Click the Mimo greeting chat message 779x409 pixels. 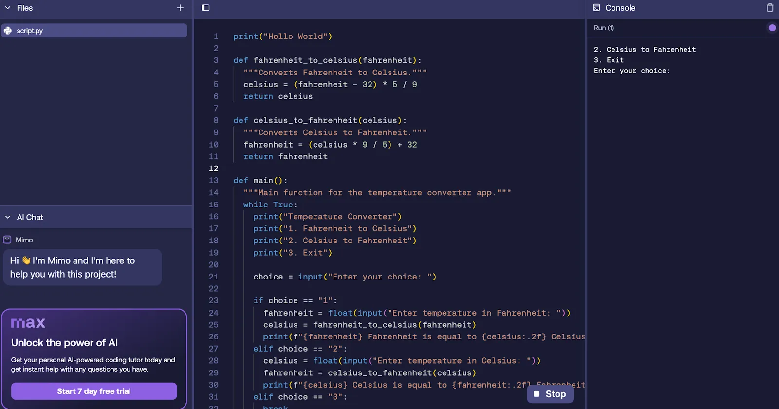(x=82, y=267)
